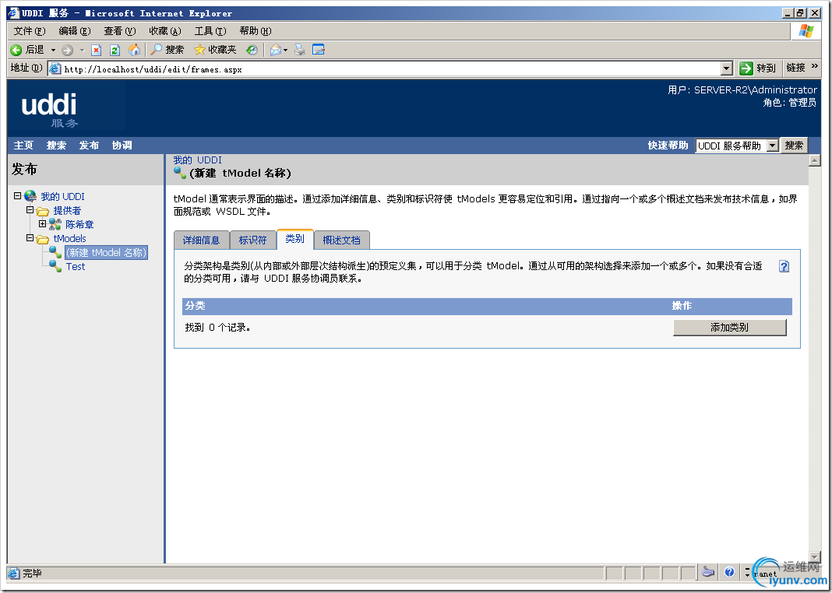Image resolution: width=832 pixels, height=593 pixels.
Task: Click the 提供者 folder icon
Action: [x=42, y=211]
